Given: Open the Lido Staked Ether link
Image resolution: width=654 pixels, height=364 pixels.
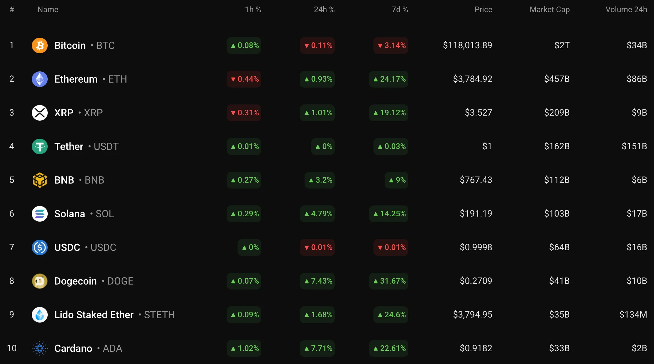Looking at the screenshot, I should [x=94, y=315].
